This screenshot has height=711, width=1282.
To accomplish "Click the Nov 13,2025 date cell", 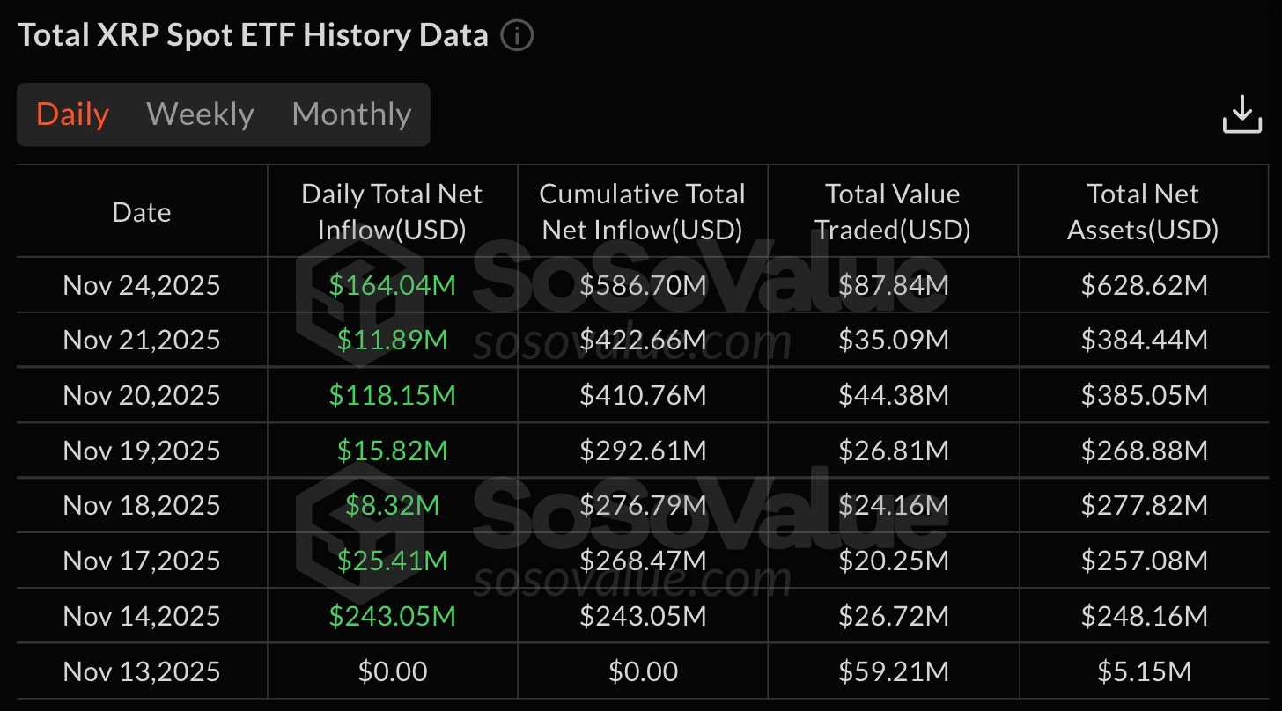I will pyautogui.click(x=142, y=671).
